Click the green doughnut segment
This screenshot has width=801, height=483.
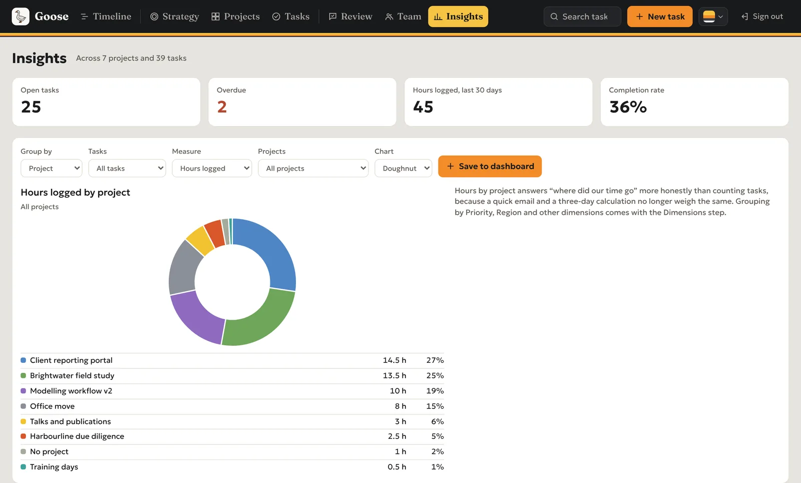click(x=260, y=320)
